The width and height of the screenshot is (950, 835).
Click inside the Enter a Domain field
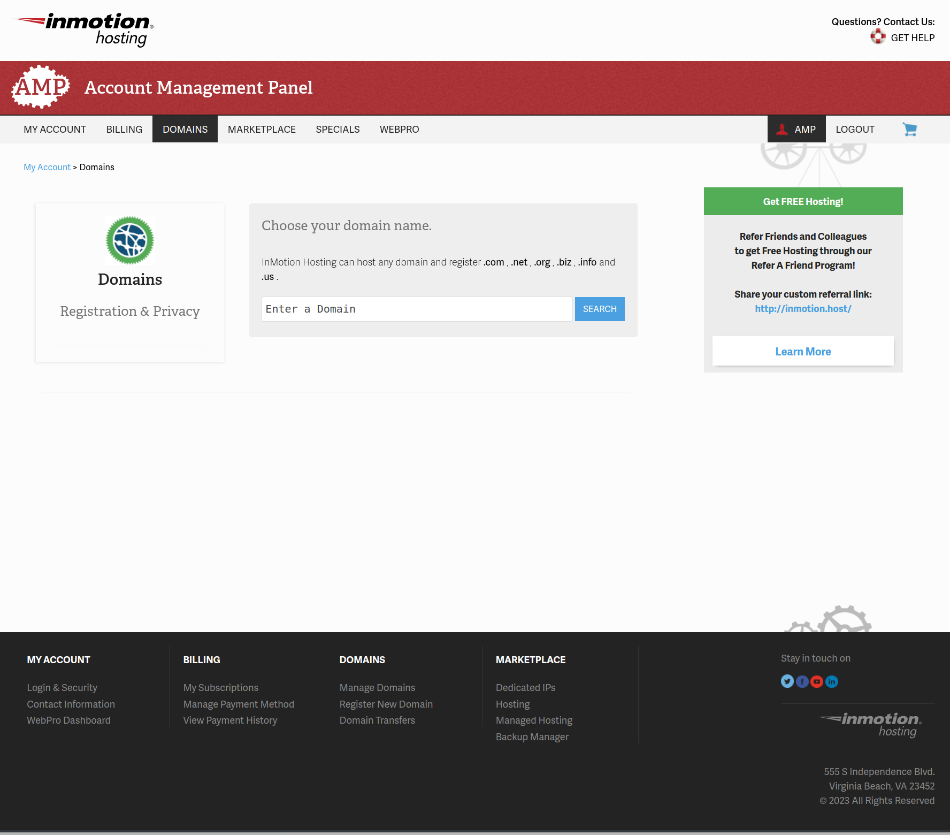[417, 309]
